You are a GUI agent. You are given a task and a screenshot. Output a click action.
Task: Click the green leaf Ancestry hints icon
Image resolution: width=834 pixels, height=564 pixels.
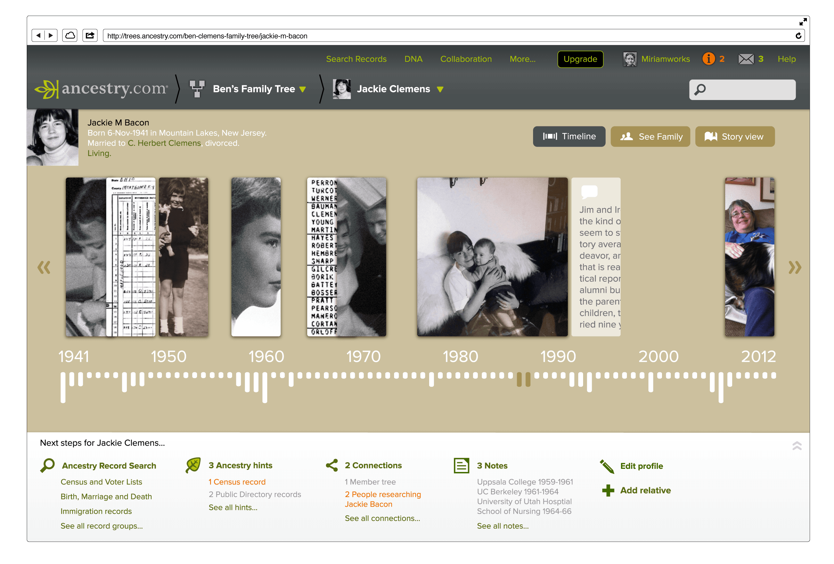pyautogui.click(x=193, y=465)
